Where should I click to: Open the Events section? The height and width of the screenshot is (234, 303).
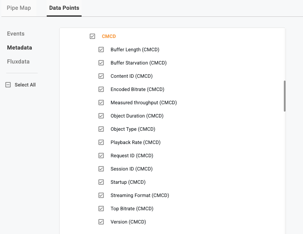(x=16, y=34)
